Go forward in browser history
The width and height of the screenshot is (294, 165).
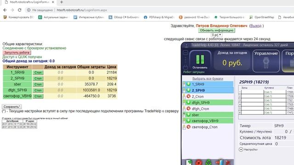pyautogui.click(x=12, y=10)
